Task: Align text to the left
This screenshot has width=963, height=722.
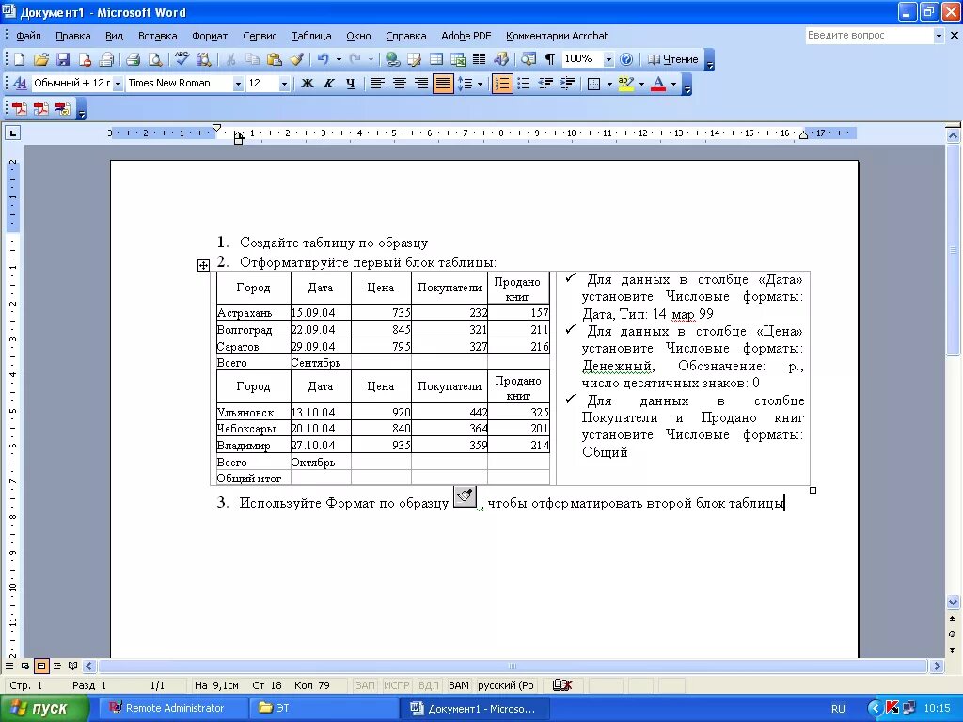Action: tap(378, 84)
